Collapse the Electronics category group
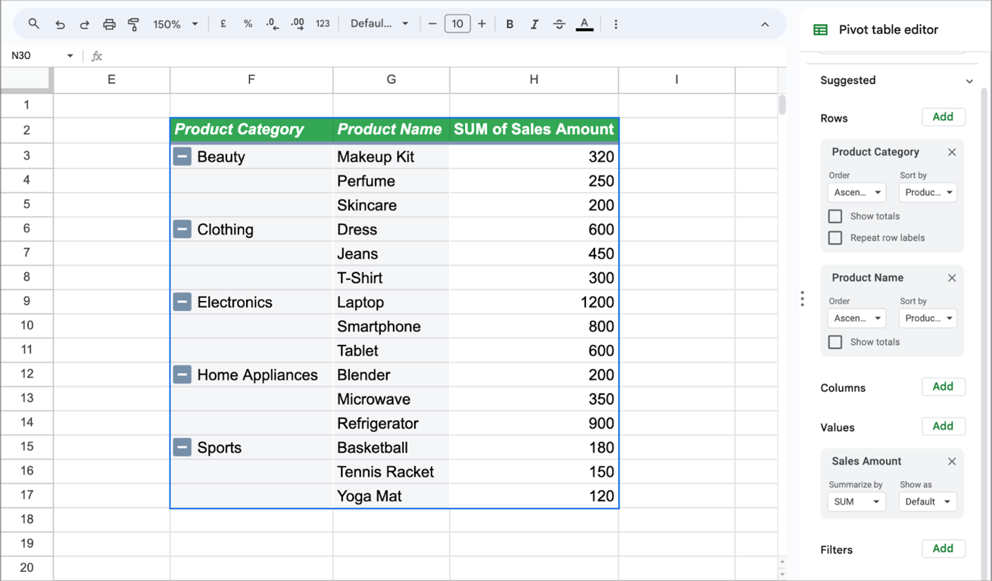 tap(182, 301)
